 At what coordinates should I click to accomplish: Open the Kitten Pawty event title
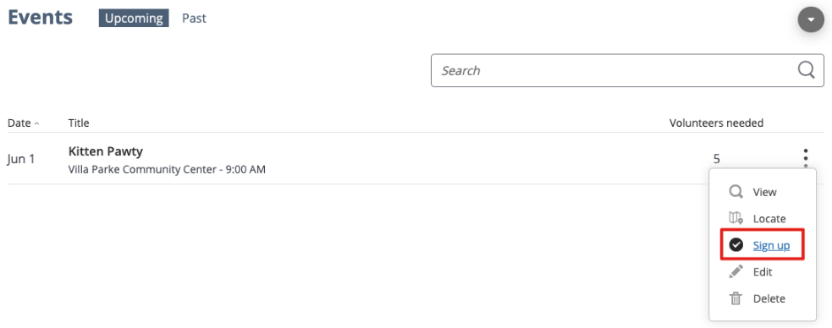click(x=106, y=151)
